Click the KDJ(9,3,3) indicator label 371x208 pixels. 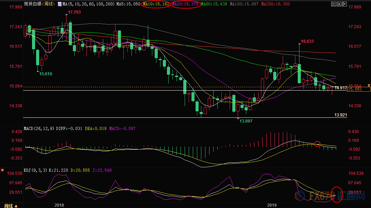click(35, 170)
